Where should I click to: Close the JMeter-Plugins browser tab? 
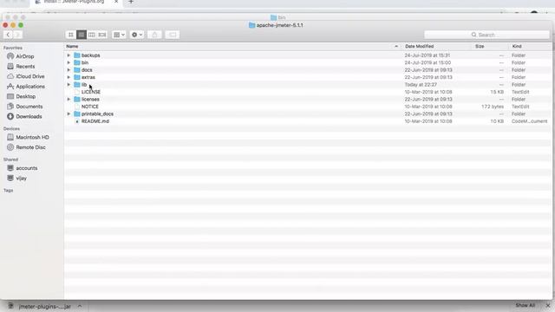(x=116, y=2)
